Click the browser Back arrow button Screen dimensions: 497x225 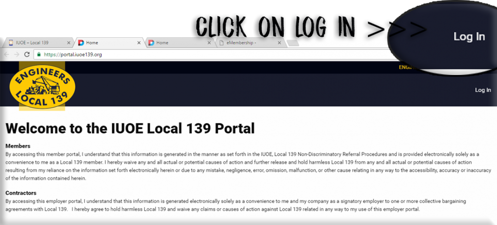pyautogui.click(x=6, y=55)
